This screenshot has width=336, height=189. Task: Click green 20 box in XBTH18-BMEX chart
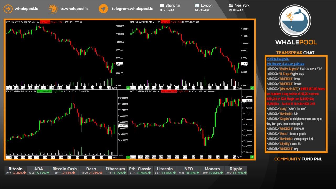(x=252, y=88)
